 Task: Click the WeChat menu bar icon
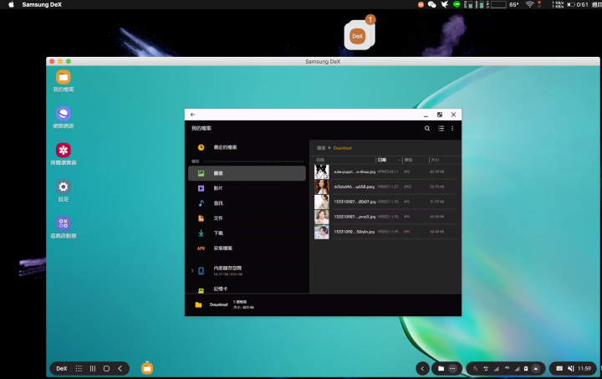point(432,5)
